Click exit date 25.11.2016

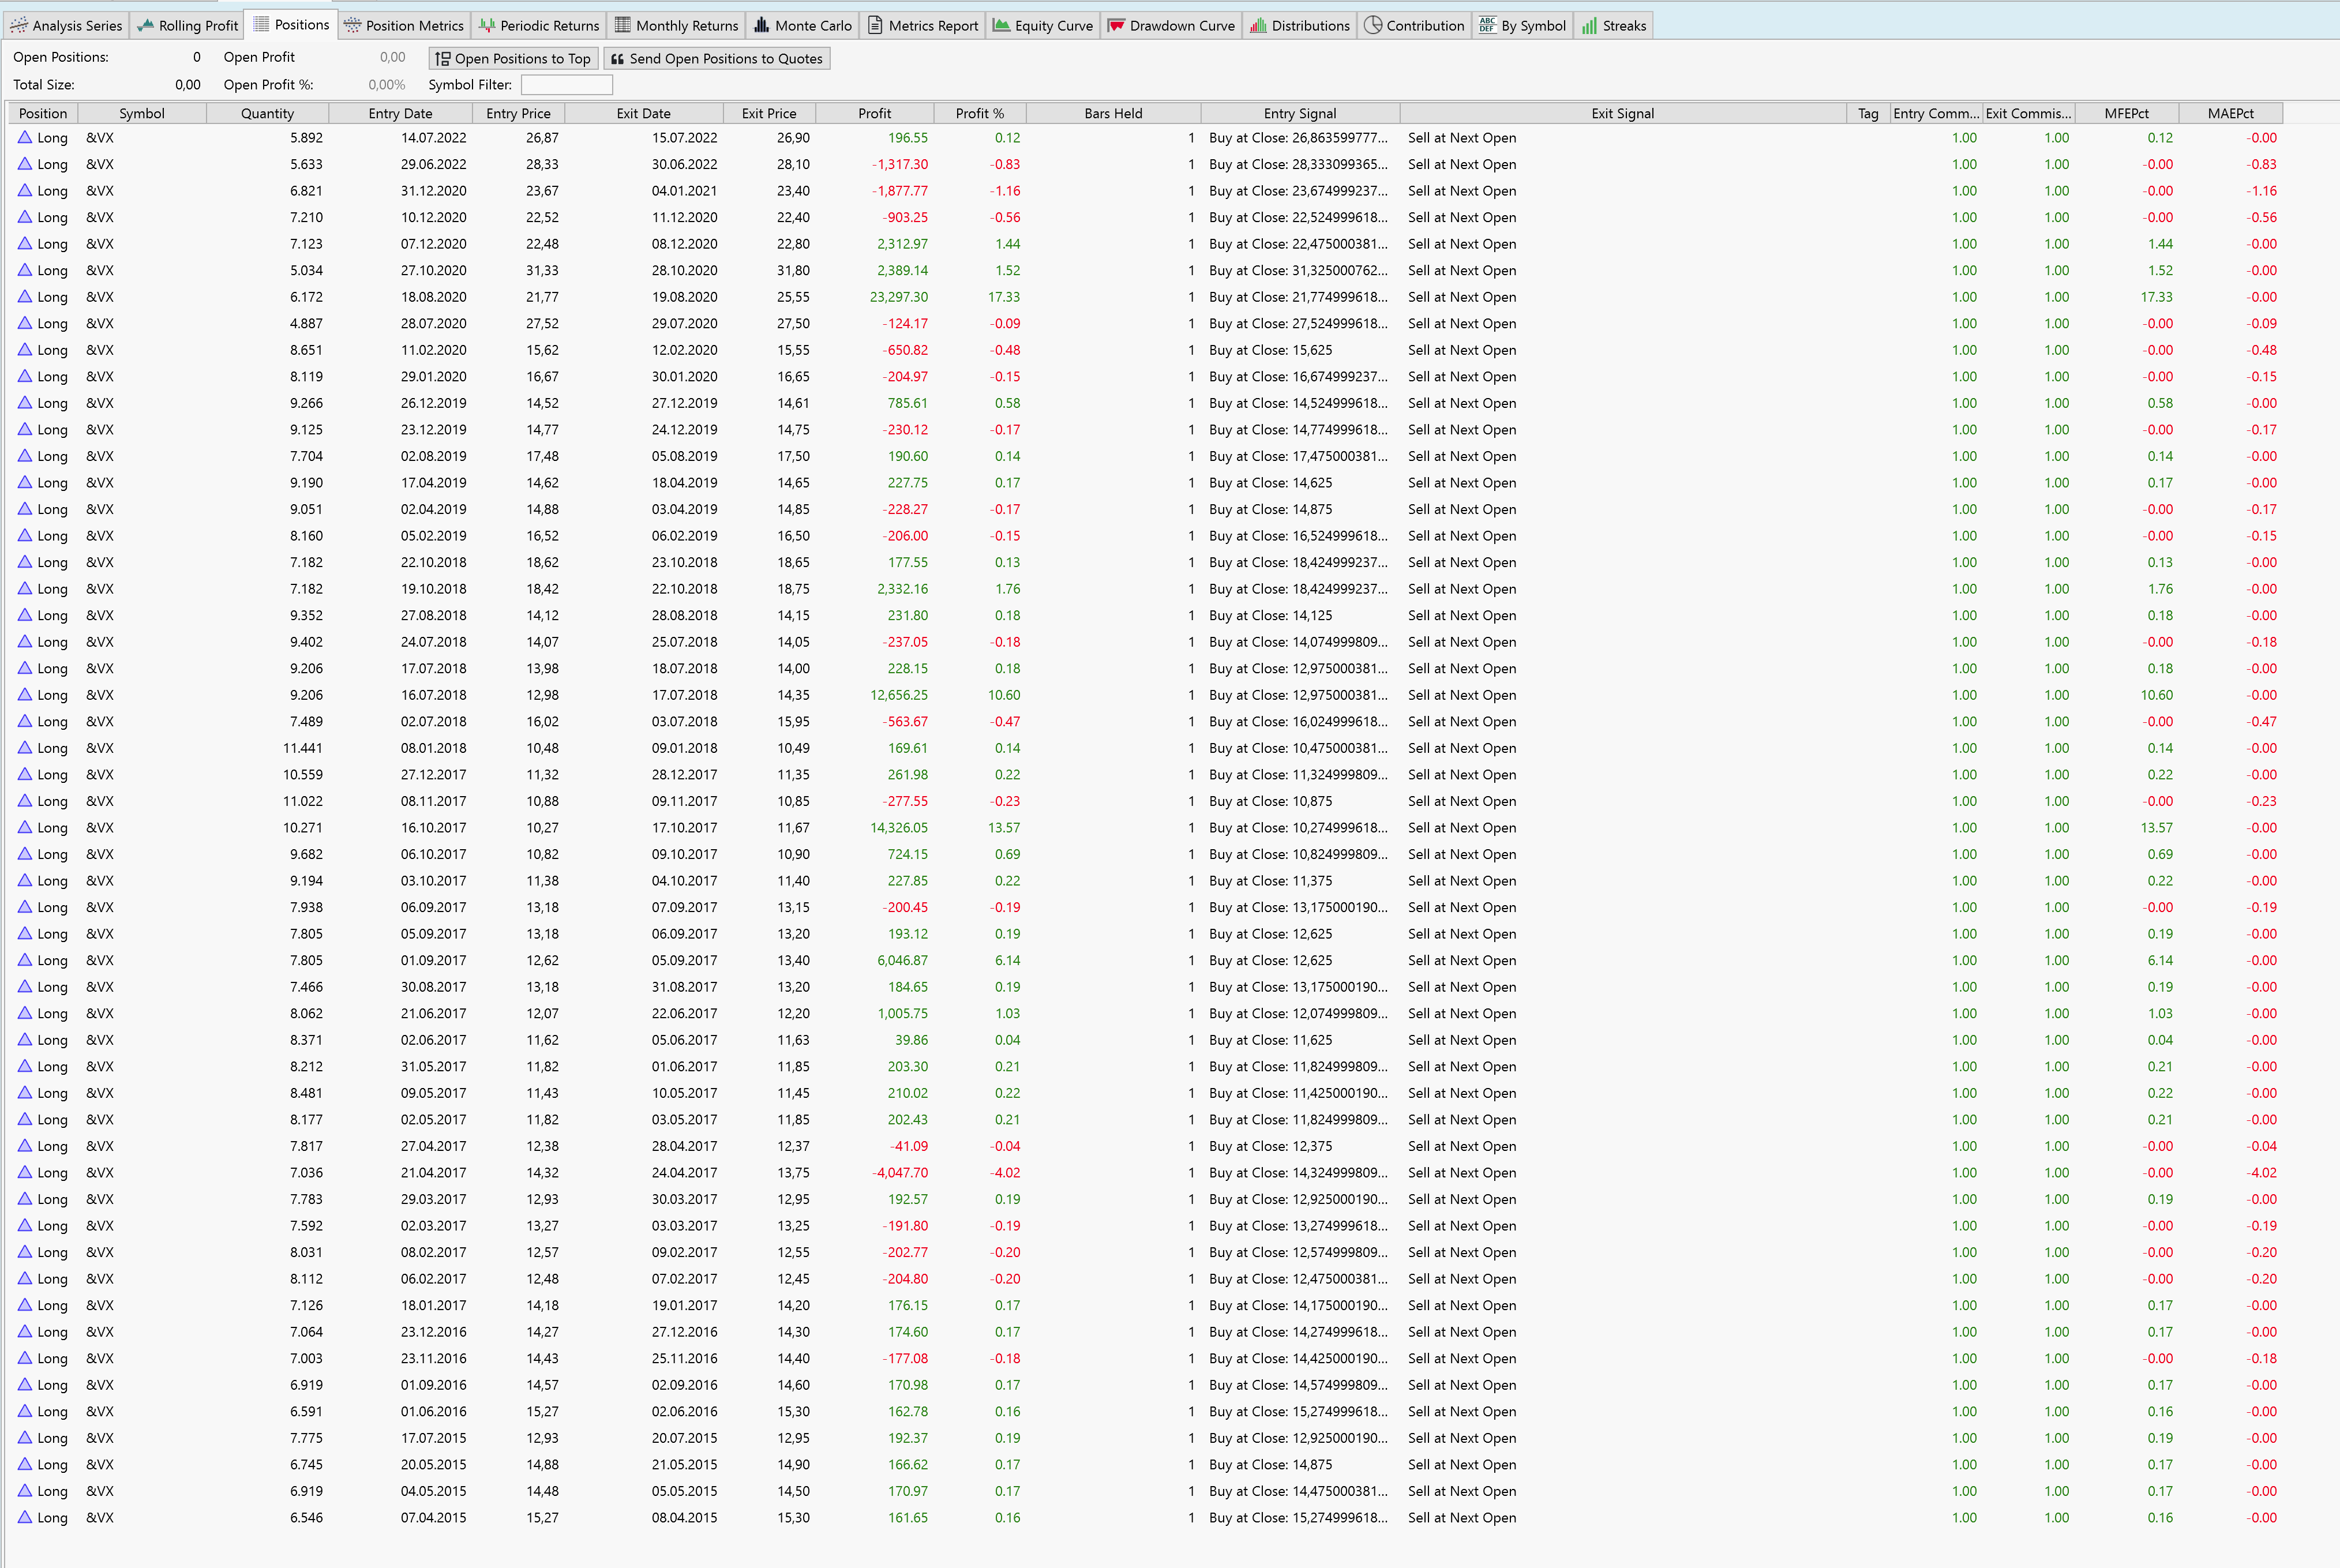tap(684, 1358)
